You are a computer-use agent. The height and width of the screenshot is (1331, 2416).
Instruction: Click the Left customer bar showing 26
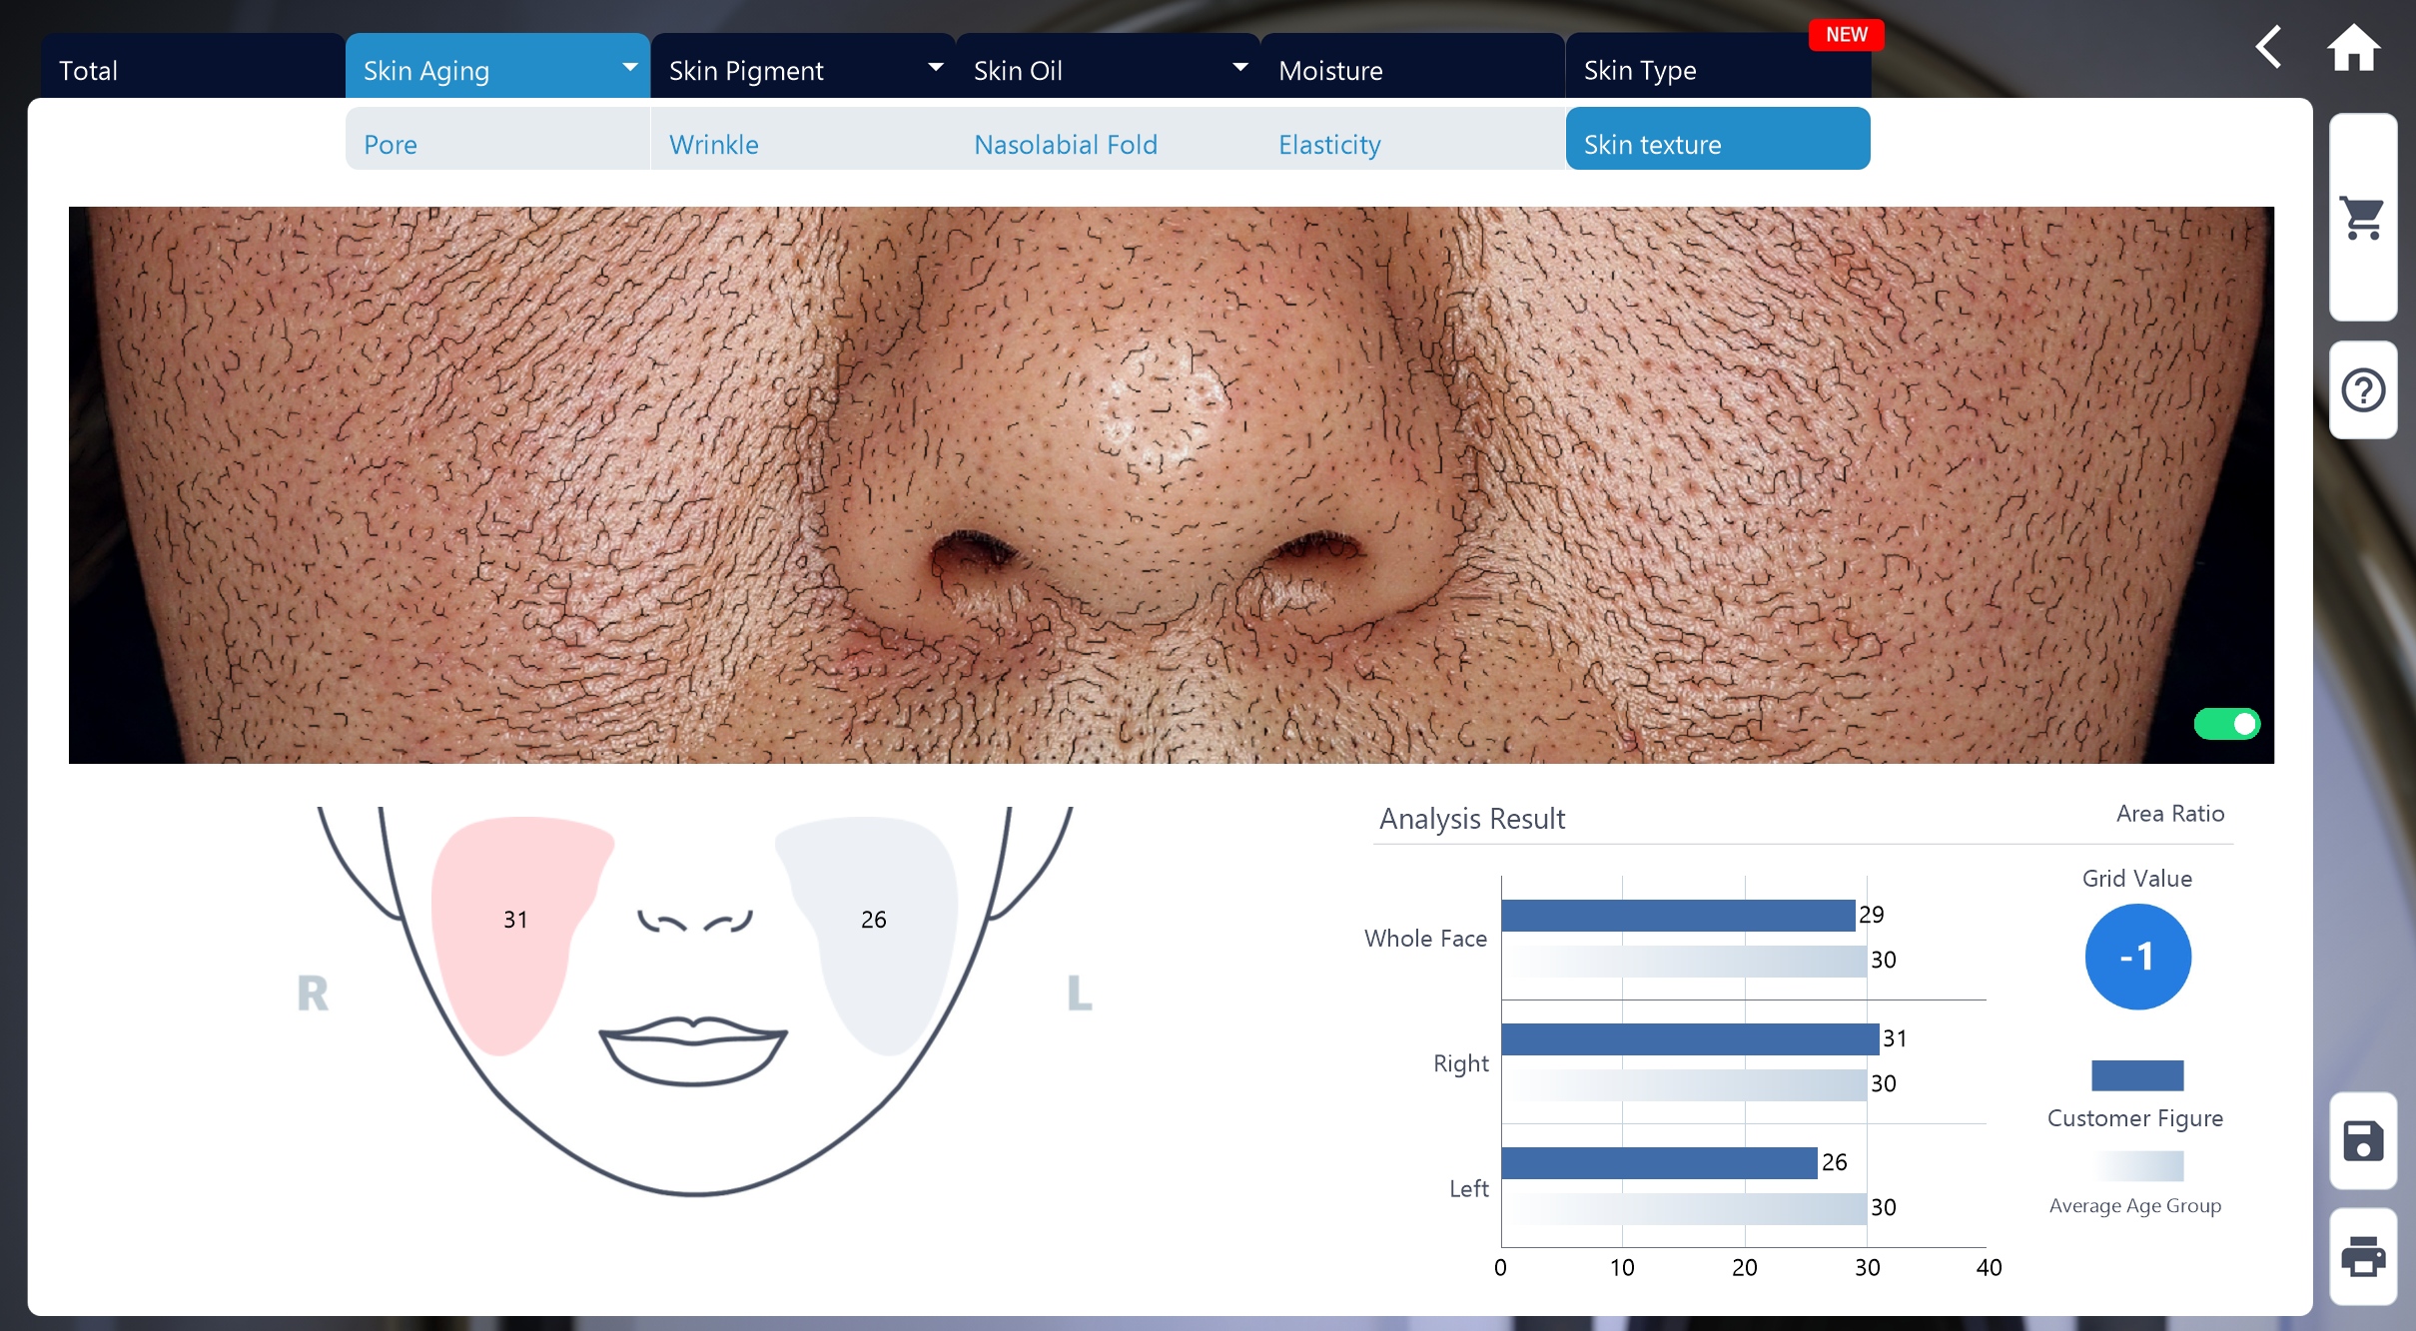point(1659,1163)
